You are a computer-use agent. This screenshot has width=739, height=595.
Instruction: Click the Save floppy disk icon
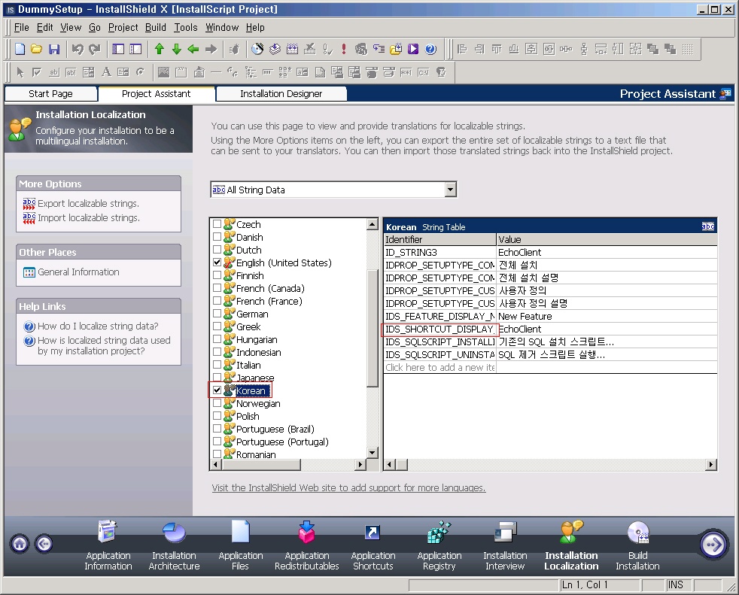coord(54,49)
